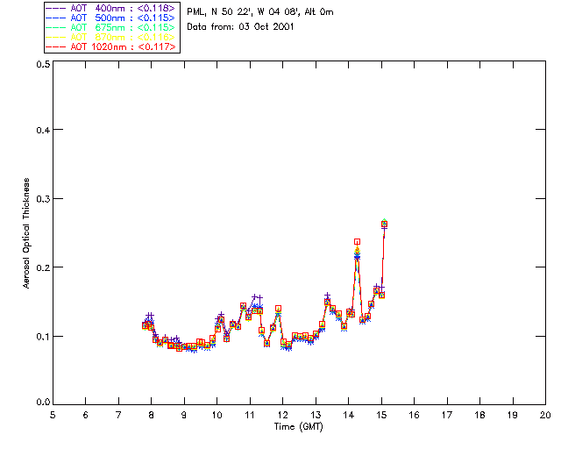Click the AOT 1020nm legend entry

tap(110, 46)
